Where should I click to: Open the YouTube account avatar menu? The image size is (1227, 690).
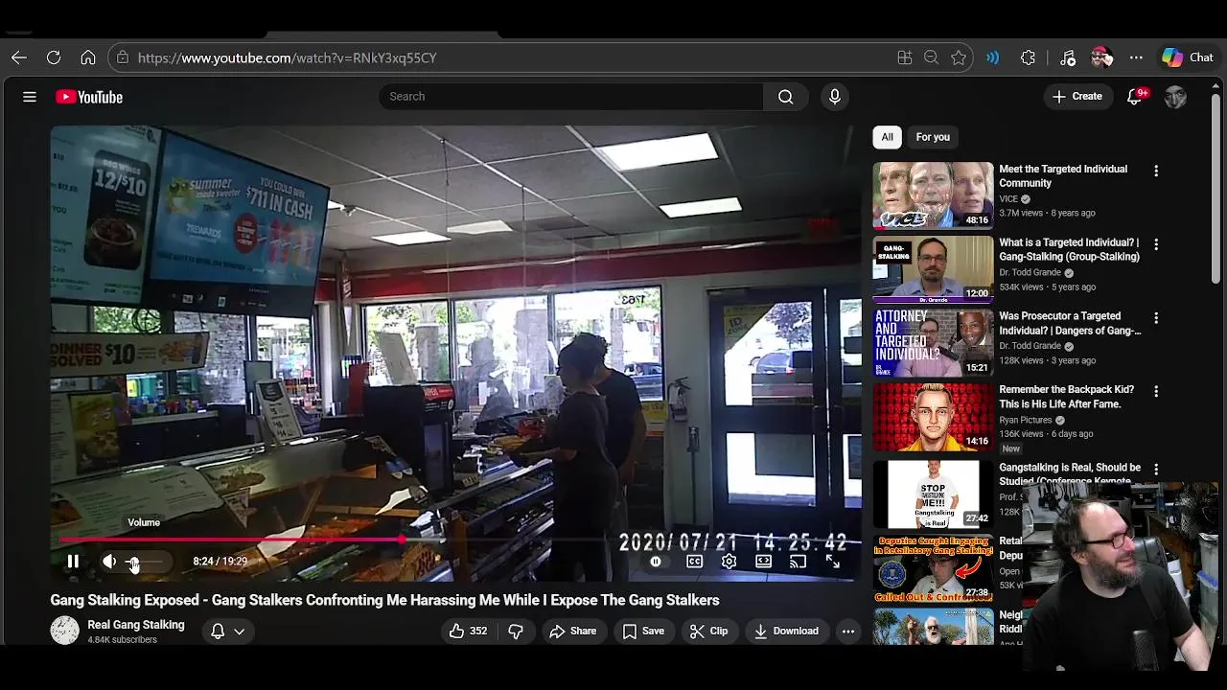1175,97
